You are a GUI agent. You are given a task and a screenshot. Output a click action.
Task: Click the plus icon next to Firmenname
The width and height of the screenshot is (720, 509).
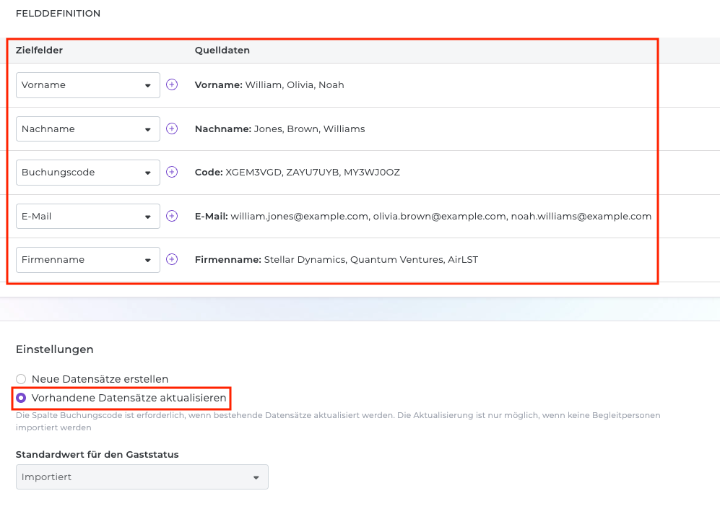172,259
